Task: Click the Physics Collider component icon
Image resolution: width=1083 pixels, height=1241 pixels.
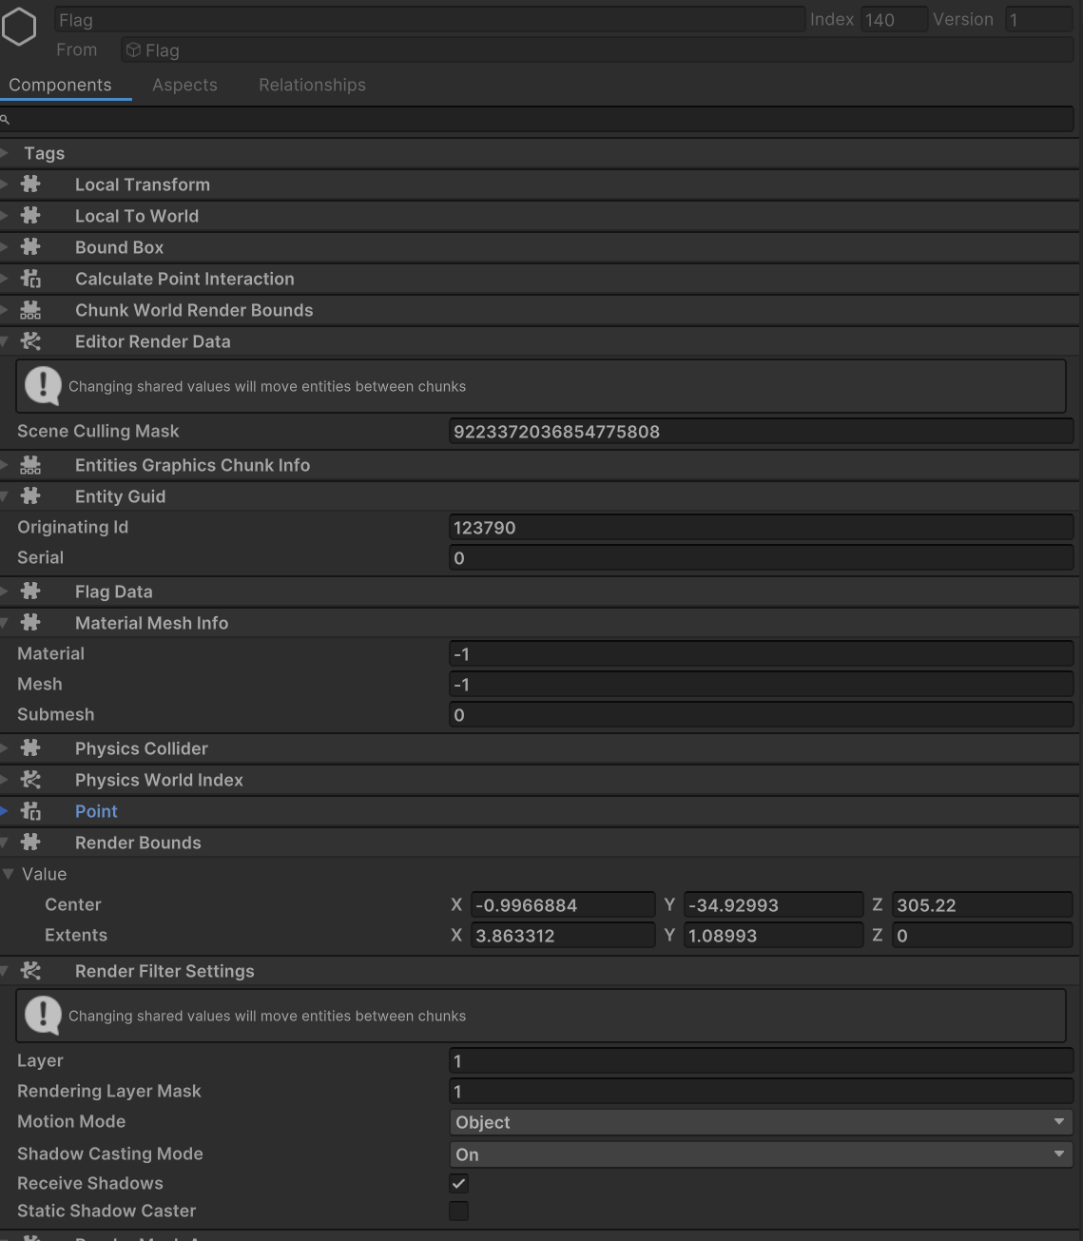Action: [29, 747]
